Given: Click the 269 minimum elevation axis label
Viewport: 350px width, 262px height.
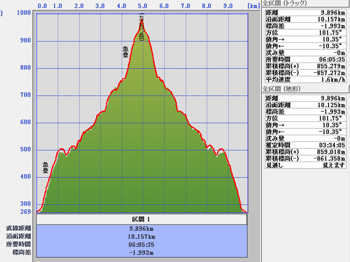Looking at the screenshot, I should pos(25,212).
